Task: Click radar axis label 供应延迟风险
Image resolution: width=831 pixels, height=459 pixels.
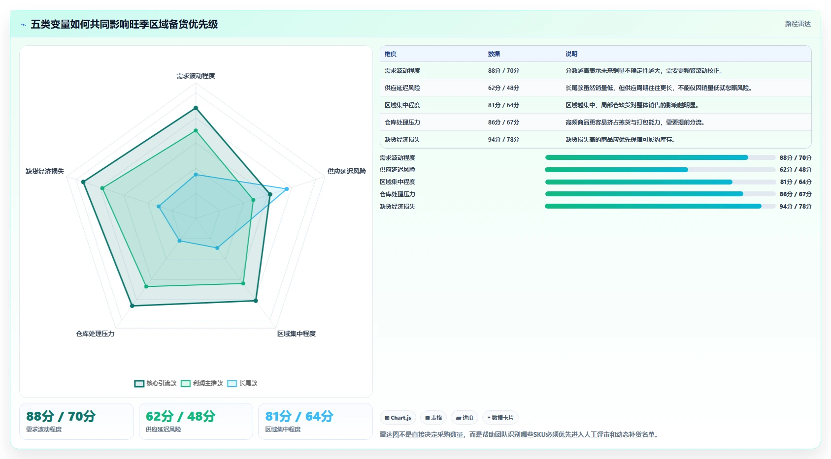Action: point(347,171)
